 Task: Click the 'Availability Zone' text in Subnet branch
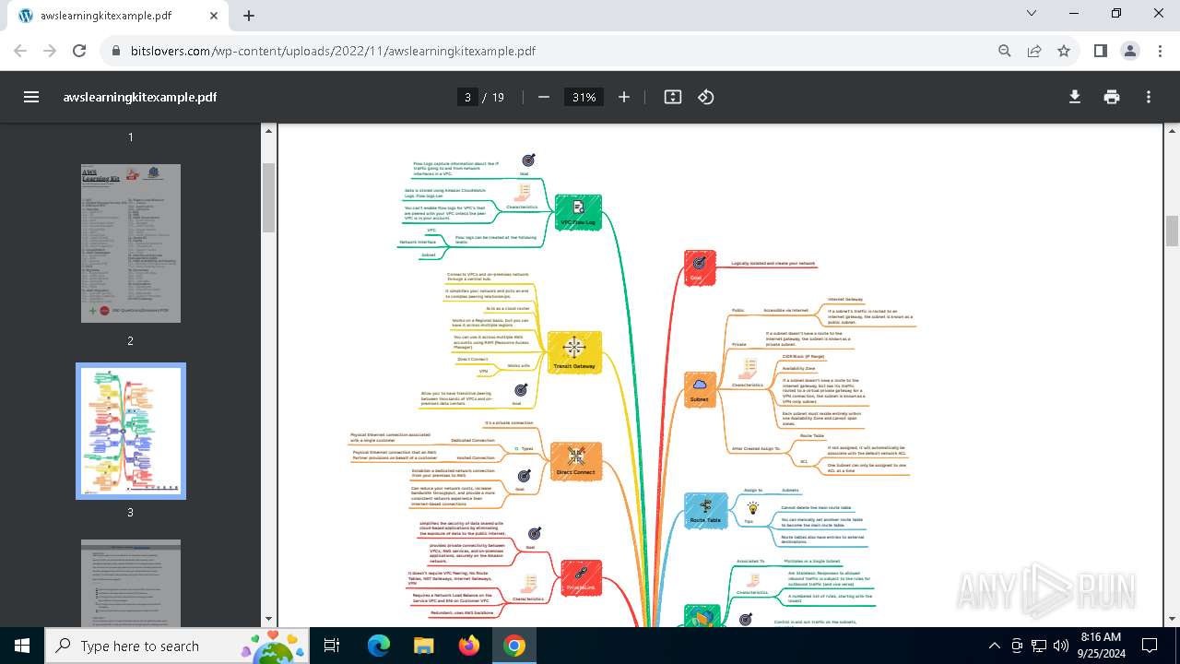coord(798,368)
